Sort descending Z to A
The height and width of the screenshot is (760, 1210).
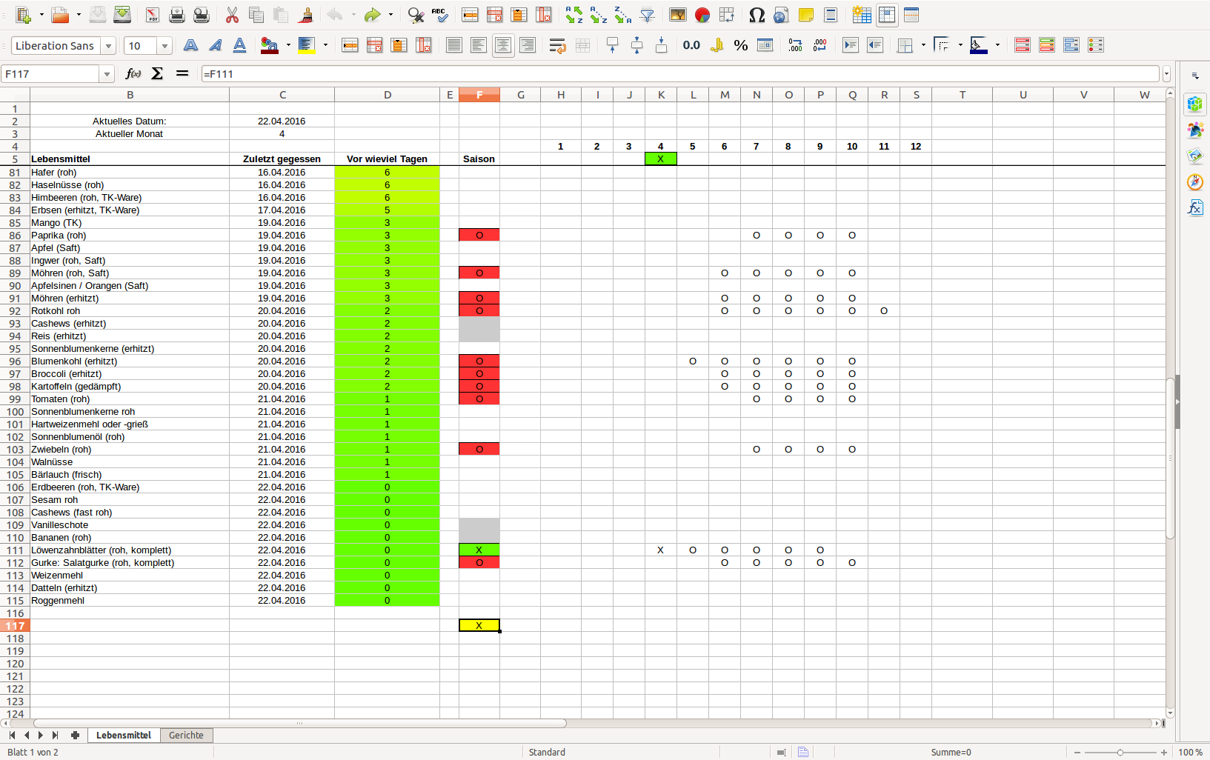tap(623, 15)
